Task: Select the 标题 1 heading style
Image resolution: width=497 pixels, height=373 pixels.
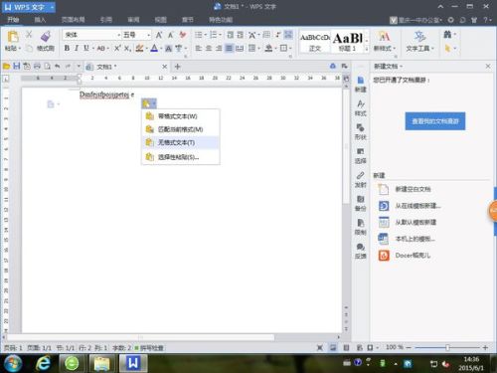Action: [348, 42]
